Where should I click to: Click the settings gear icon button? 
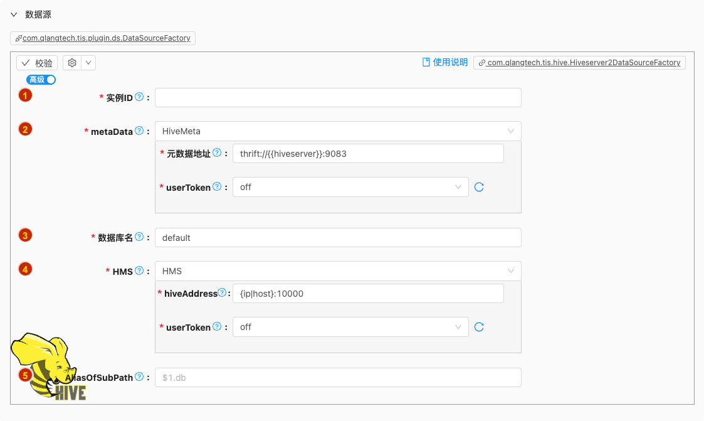72,63
